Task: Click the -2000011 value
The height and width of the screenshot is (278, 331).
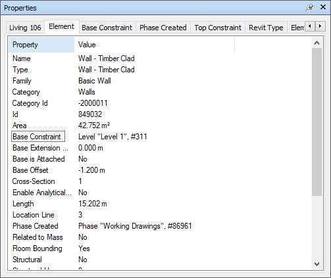Action: click(93, 103)
